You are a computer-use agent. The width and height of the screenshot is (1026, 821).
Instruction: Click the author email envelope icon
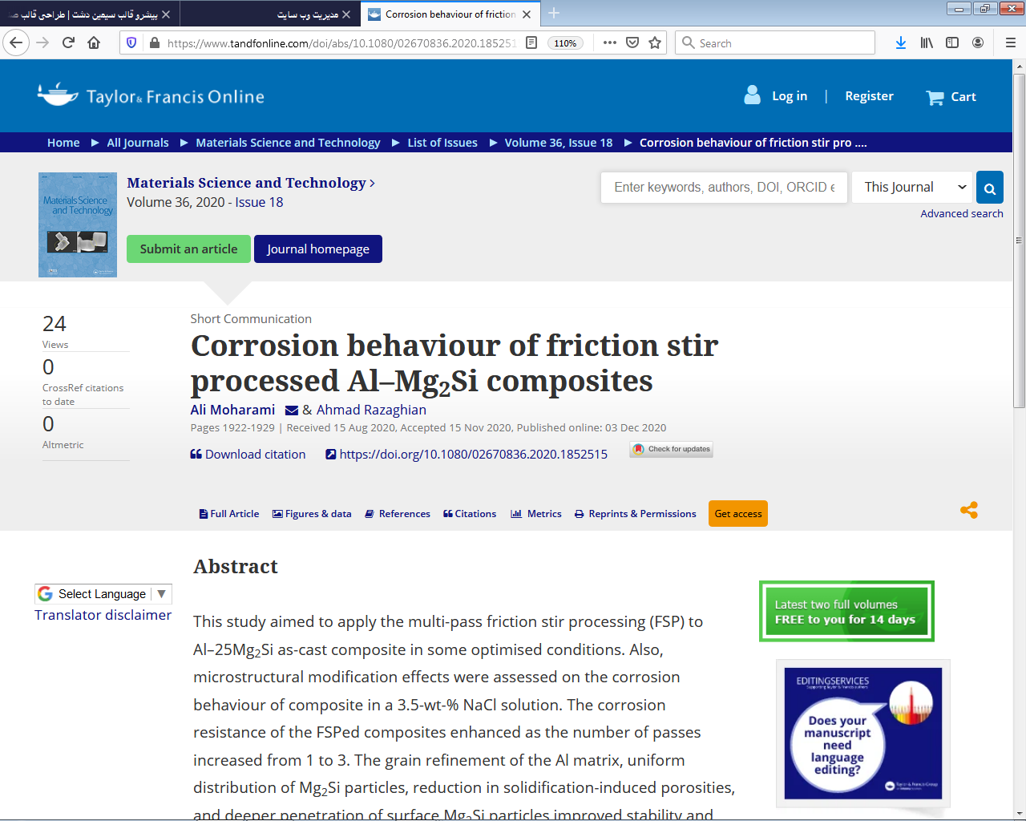[x=292, y=410]
